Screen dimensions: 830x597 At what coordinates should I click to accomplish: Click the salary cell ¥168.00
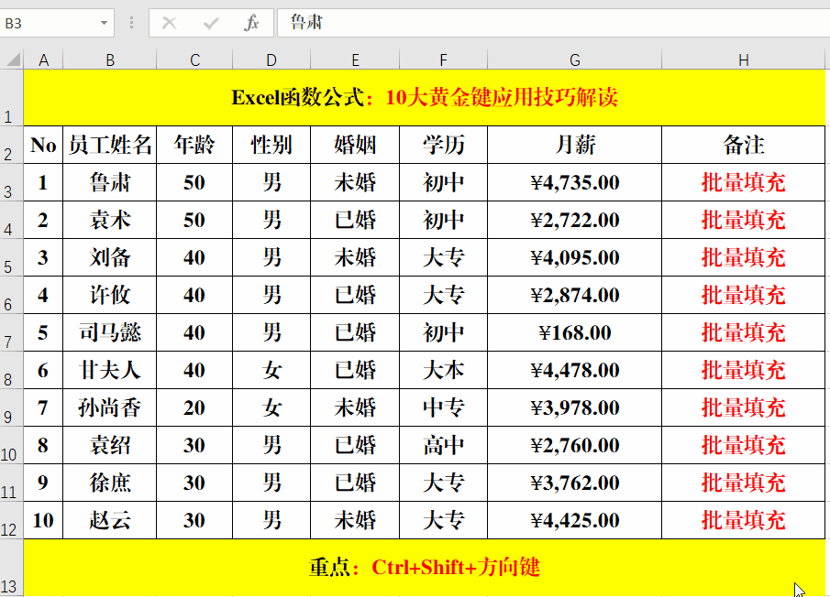click(x=574, y=332)
